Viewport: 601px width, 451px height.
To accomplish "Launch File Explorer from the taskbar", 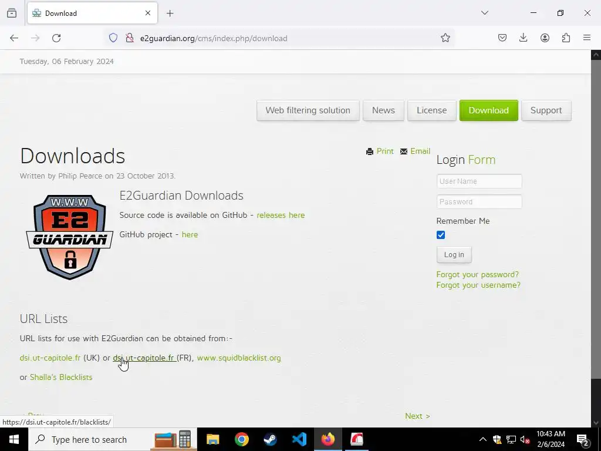I will click(x=212, y=439).
